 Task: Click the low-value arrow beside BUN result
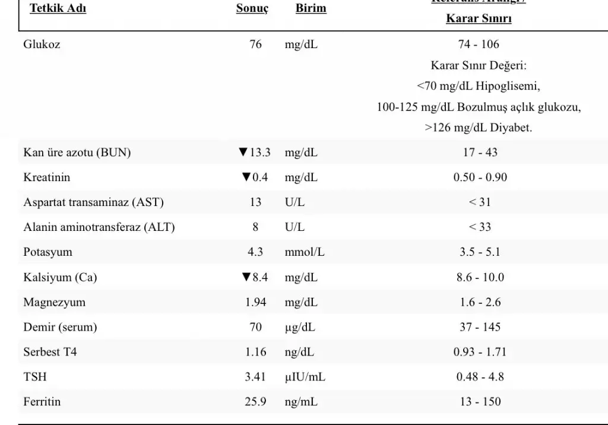tap(242, 153)
